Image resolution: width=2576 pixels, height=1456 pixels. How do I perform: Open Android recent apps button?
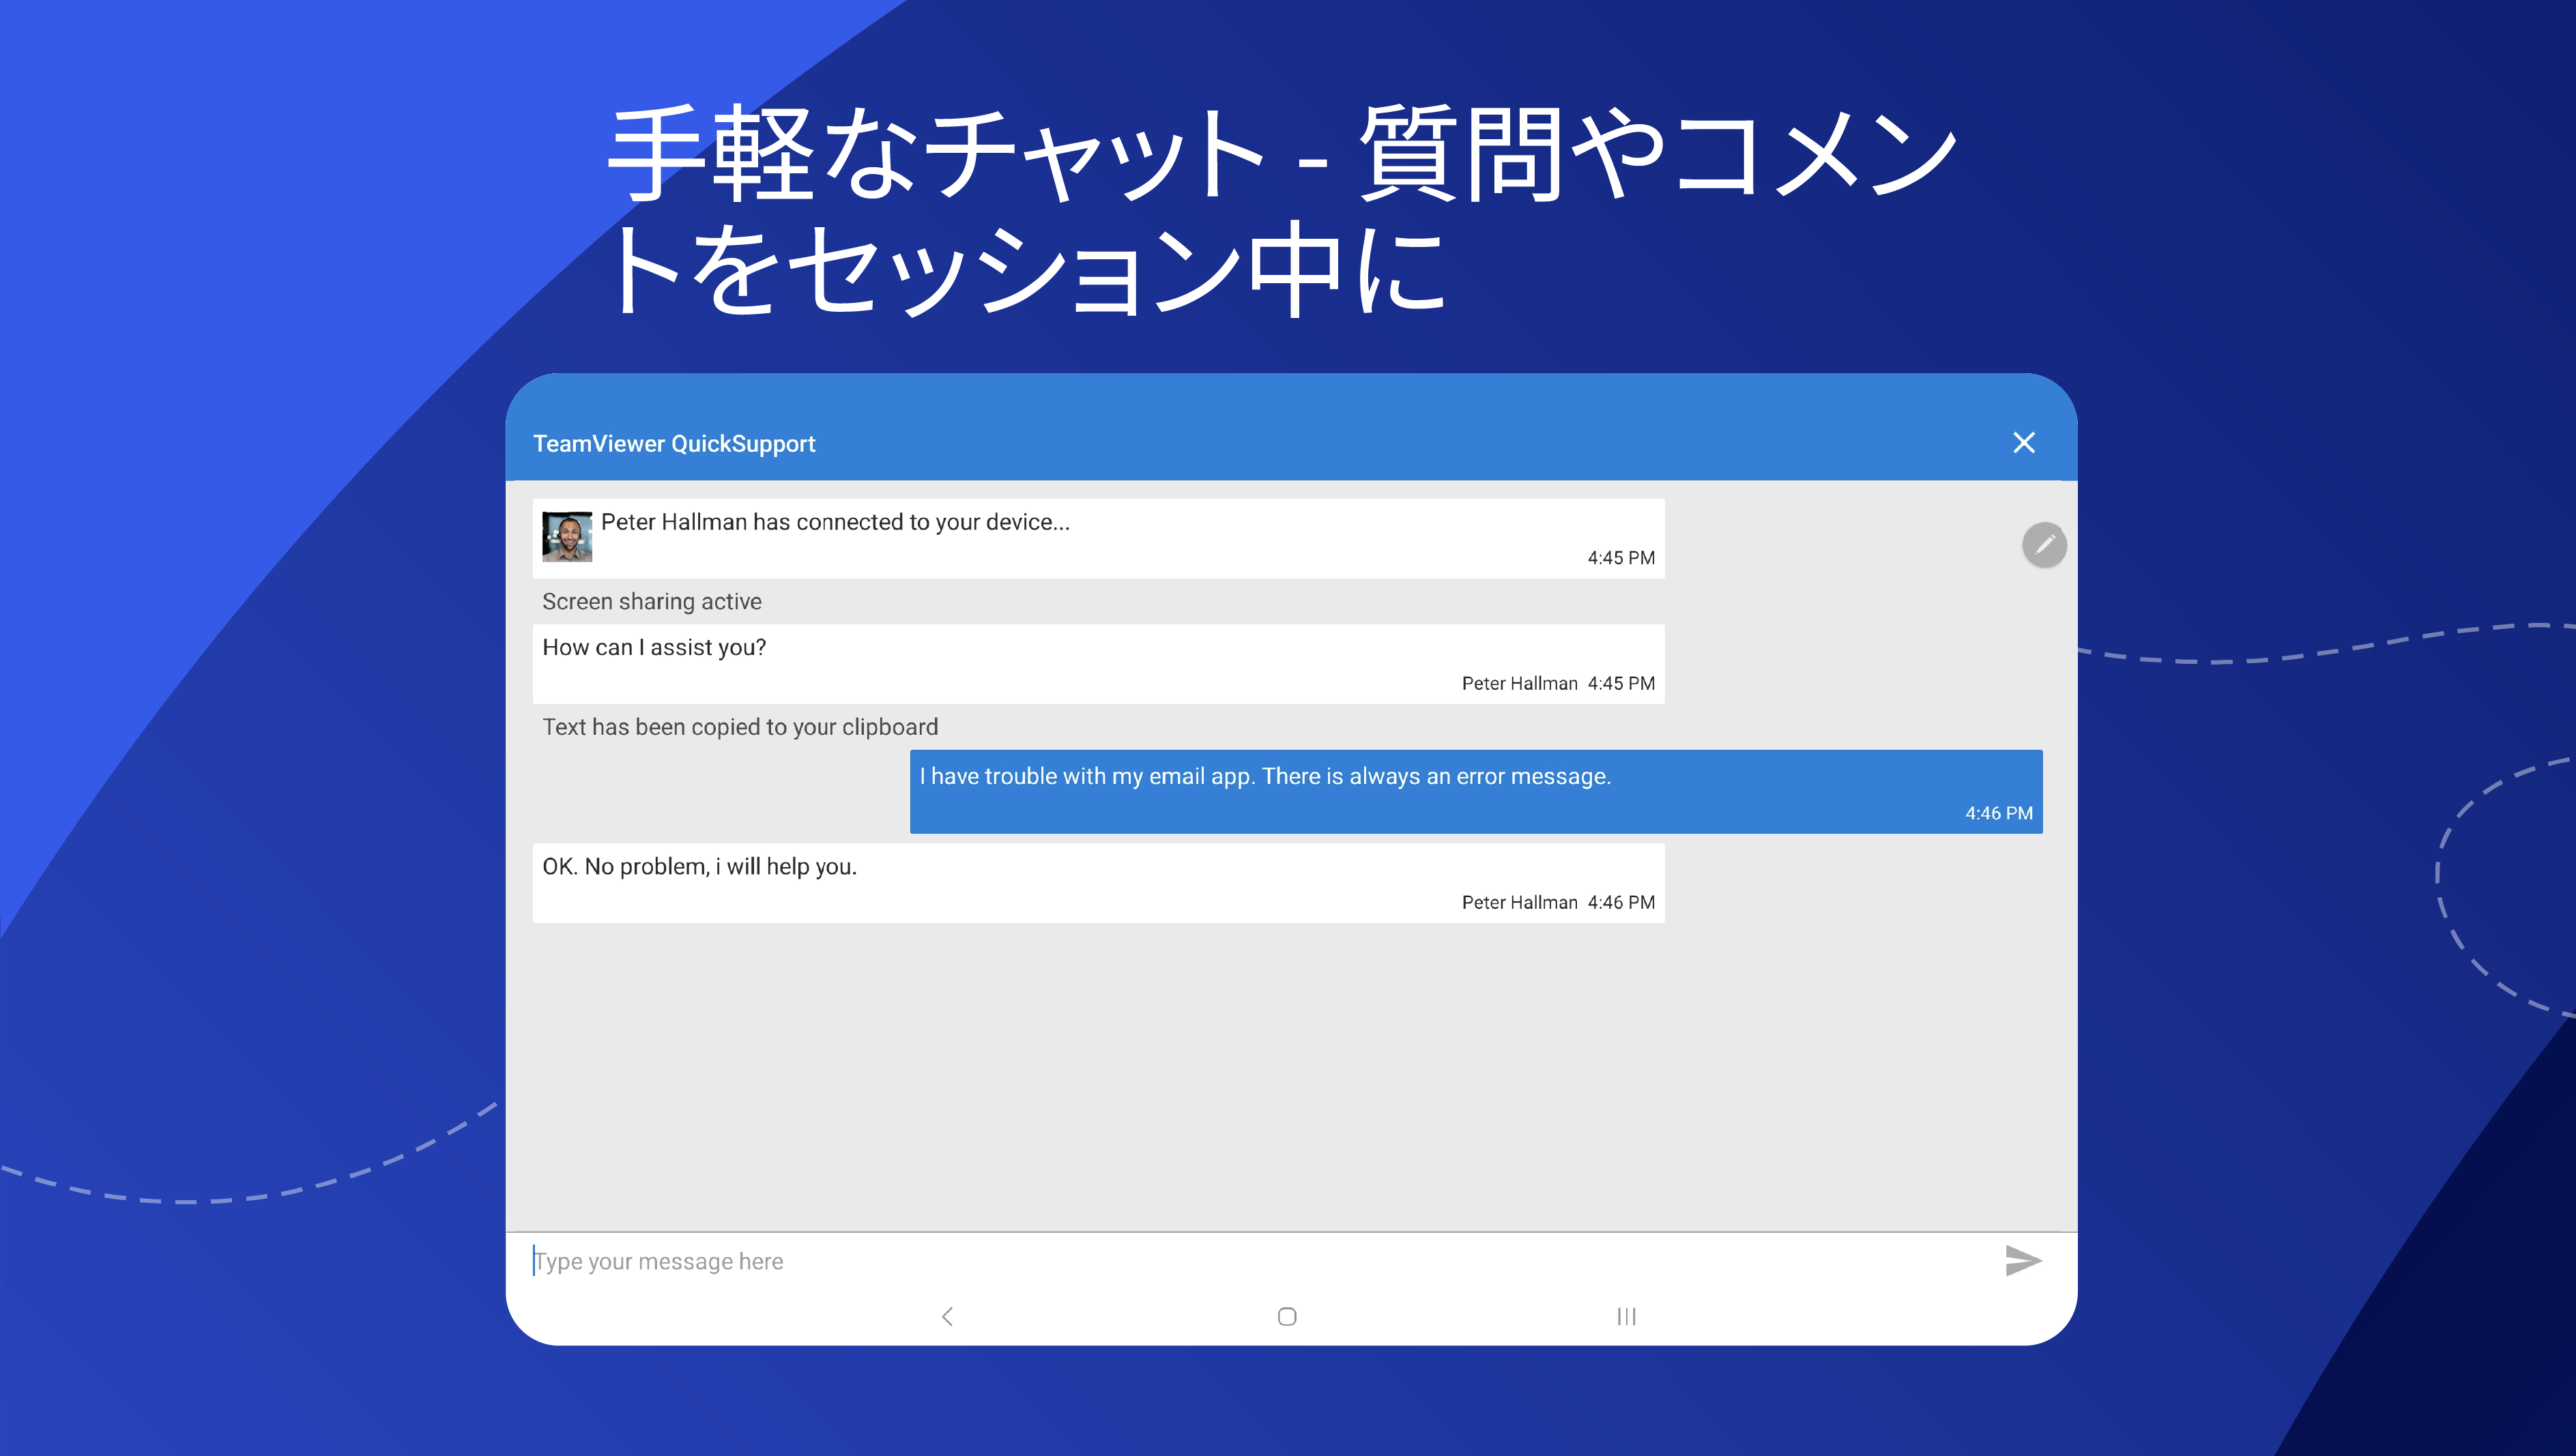coord(1626,1316)
